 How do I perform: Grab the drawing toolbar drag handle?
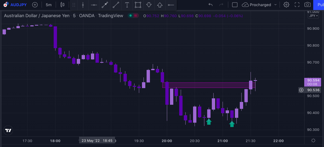(74, 5)
